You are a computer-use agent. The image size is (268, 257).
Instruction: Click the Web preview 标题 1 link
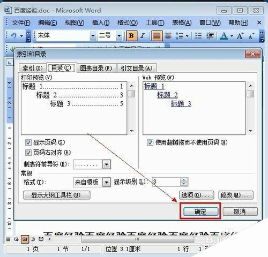pyautogui.click(x=154, y=86)
